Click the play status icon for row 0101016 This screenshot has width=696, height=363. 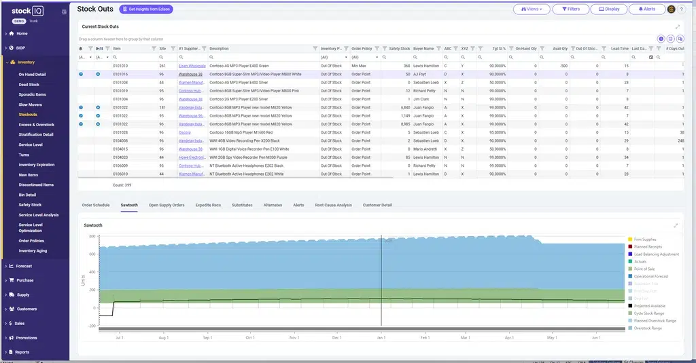click(x=98, y=74)
